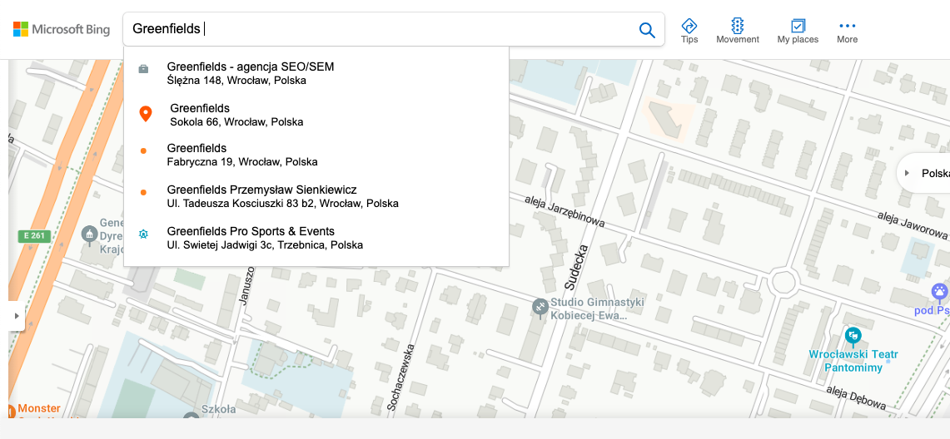950x439 pixels.
Task: Click teal gear icon beside Pro Sports & Events
Action: [x=143, y=234]
